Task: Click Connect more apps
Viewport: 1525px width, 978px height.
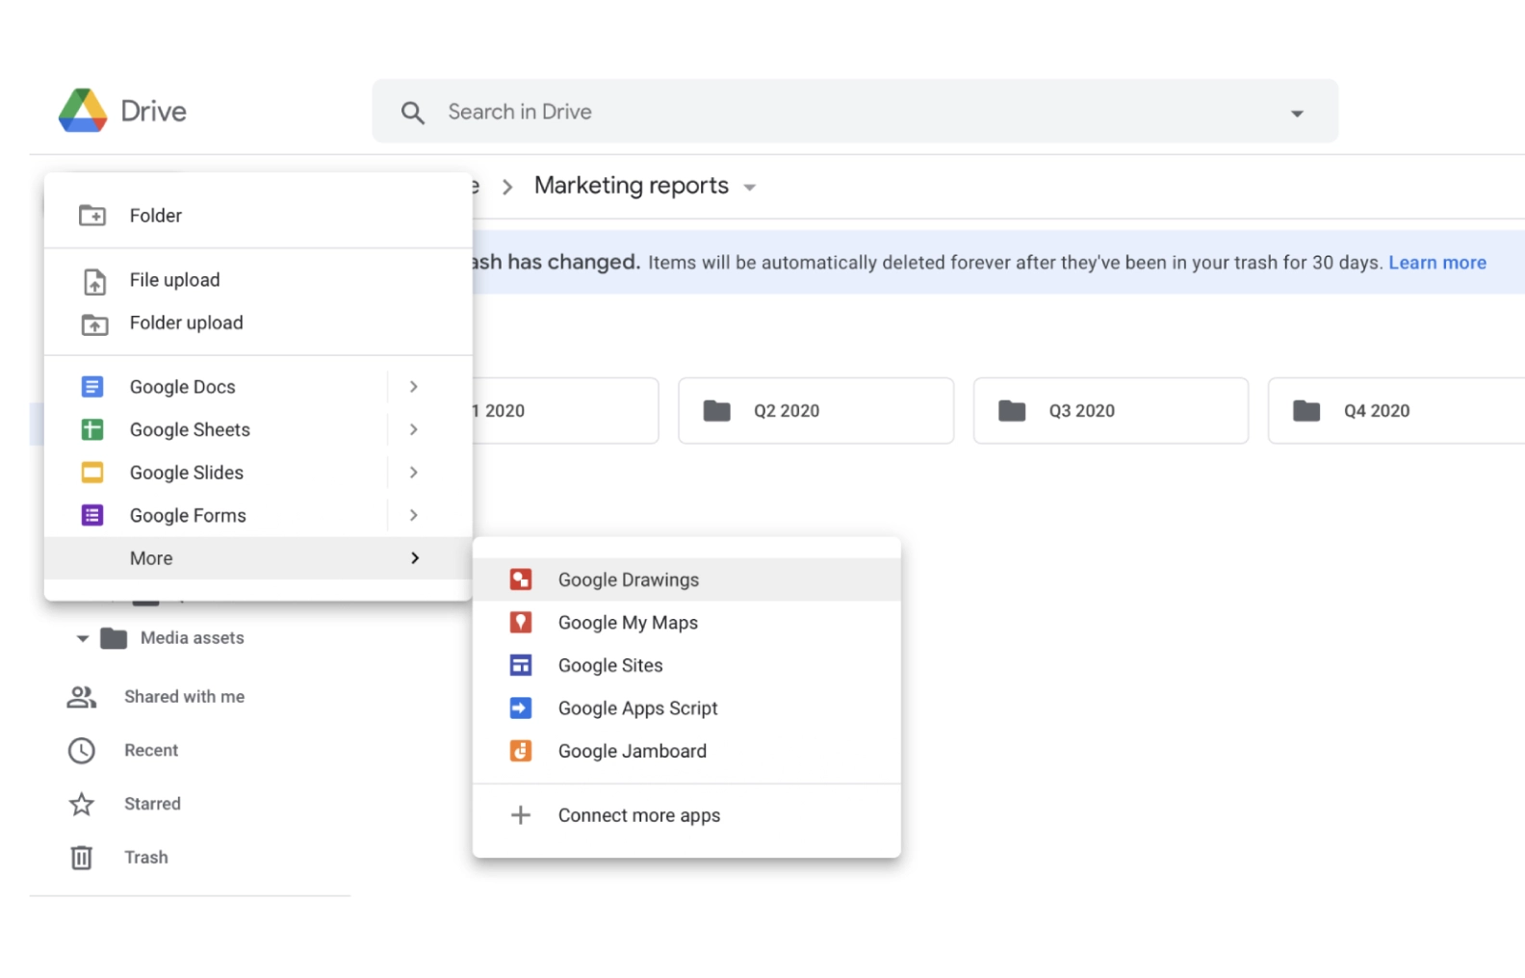Action: (686, 815)
